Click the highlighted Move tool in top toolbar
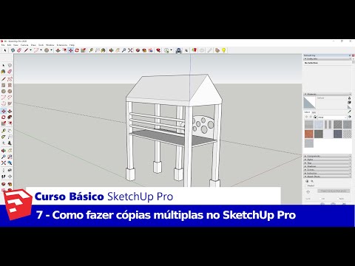The height and width of the screenshot is (266, 355). pyautogui.click(x=70, y=50)
